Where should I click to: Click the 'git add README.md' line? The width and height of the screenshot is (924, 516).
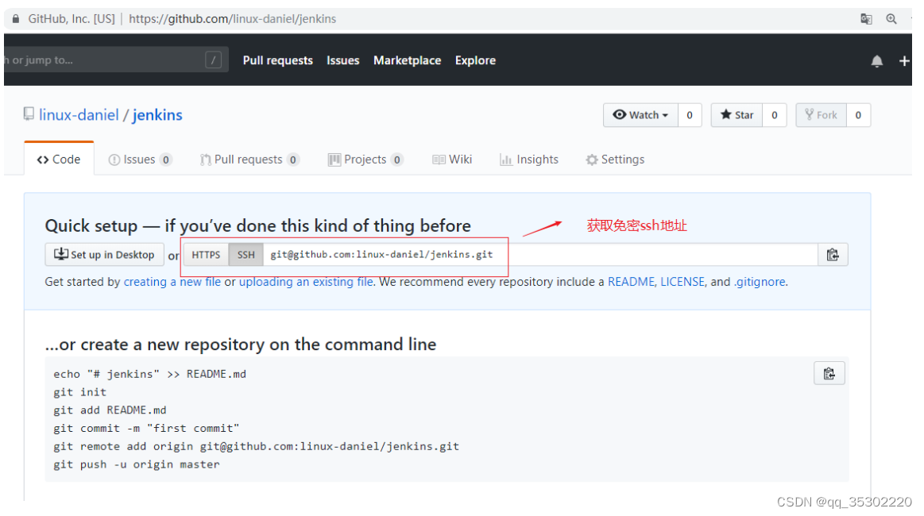[110, 410]
